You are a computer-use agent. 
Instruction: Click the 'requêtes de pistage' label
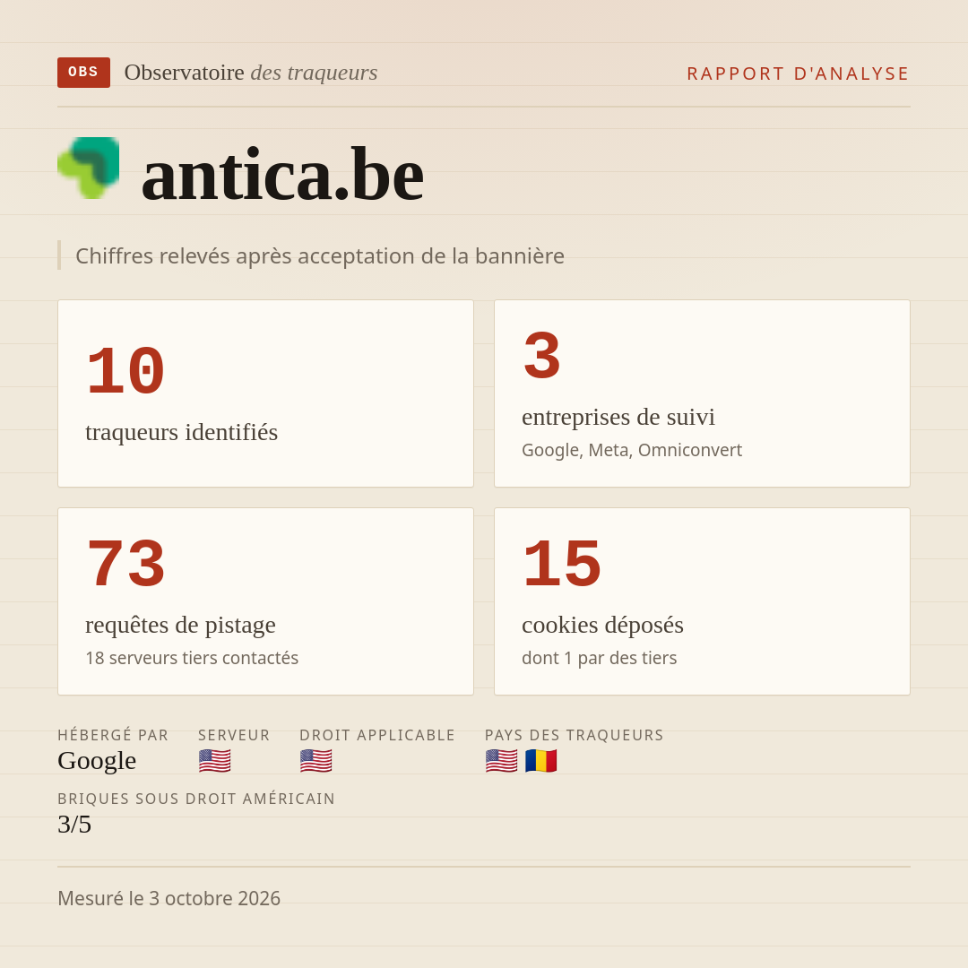(x=180, y=625)
